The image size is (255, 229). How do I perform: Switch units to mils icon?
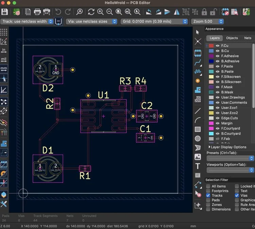click(4, 60)
